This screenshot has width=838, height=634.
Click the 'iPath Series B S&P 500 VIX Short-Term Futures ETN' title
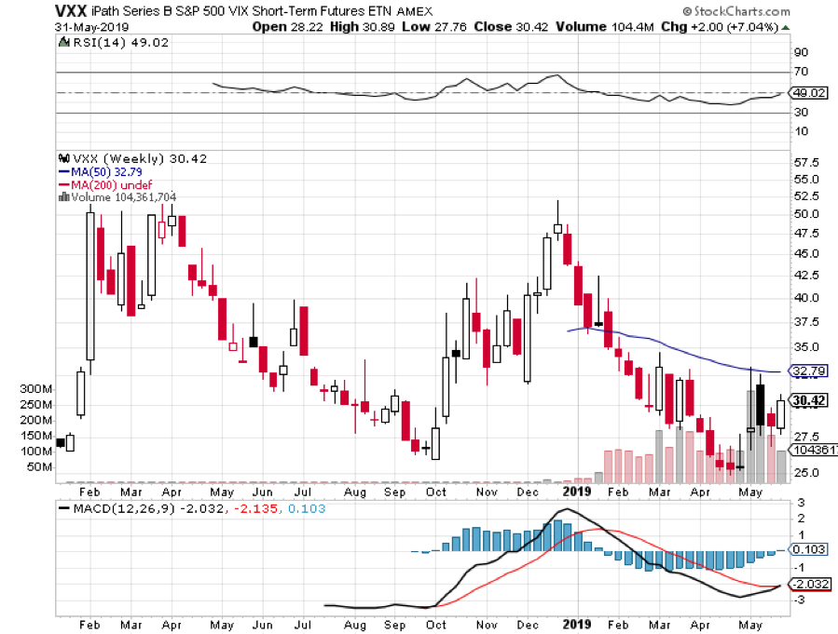pos(241,11)
